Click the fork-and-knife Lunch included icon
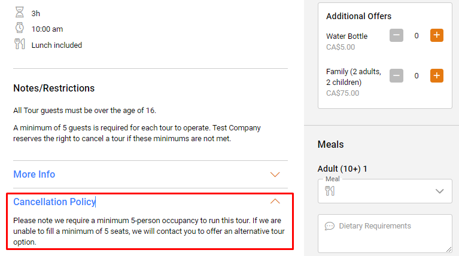459x256 pixels. pyautogui.click(x=20, y=44)
